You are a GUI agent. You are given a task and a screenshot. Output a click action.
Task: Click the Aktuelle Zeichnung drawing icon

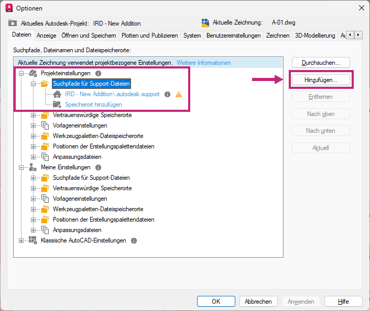[205, 23]
